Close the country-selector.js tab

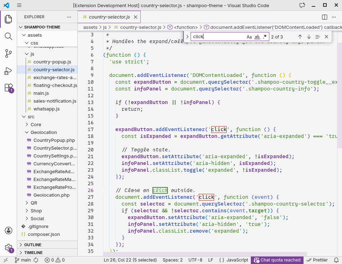[135, 17]
